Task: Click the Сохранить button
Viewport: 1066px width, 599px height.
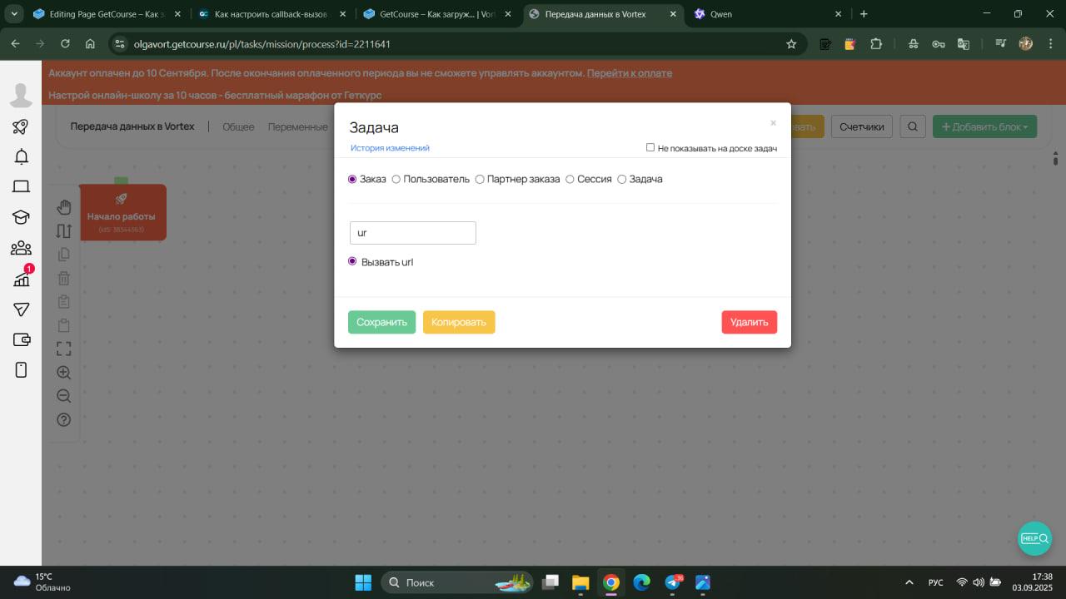Action: coord(381,322)
